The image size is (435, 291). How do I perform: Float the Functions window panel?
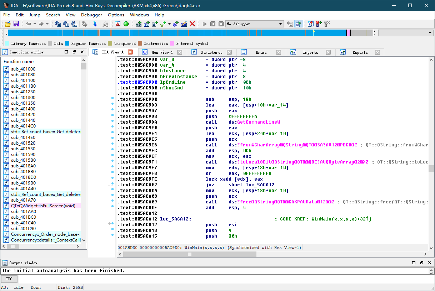tap(74, 52)
